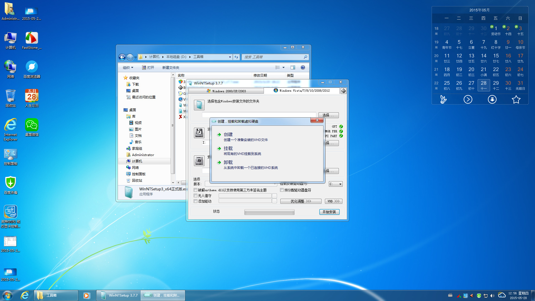Screen dimensions: 535x301
Task: Go back in Explorer window
Action: 122,57
